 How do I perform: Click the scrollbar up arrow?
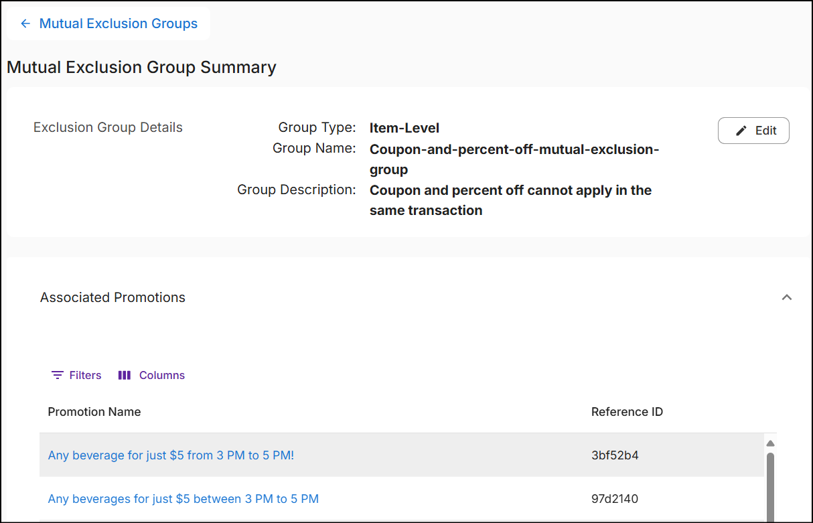coord(770,443)
